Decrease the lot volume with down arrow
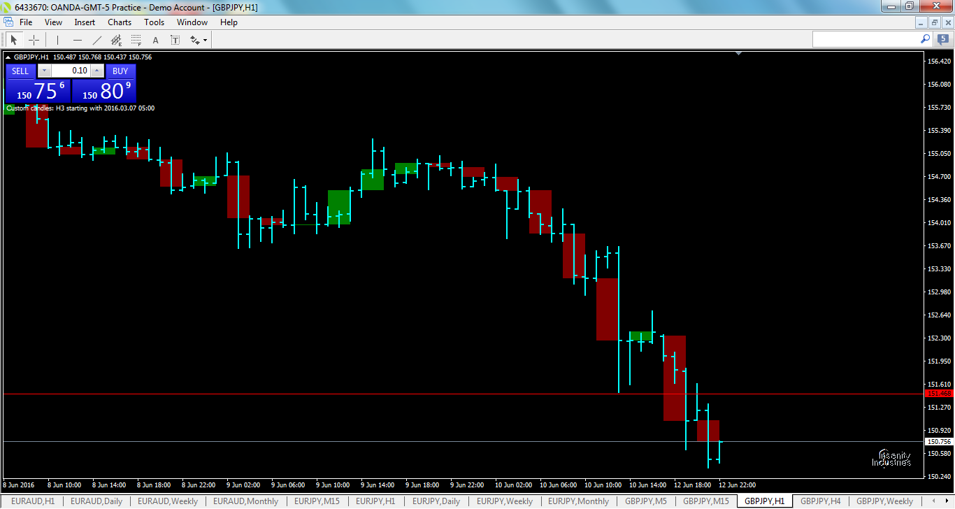955x509 pixels. coord(44,71)
